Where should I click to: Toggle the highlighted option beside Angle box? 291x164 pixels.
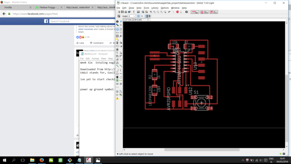coord(138,16)
